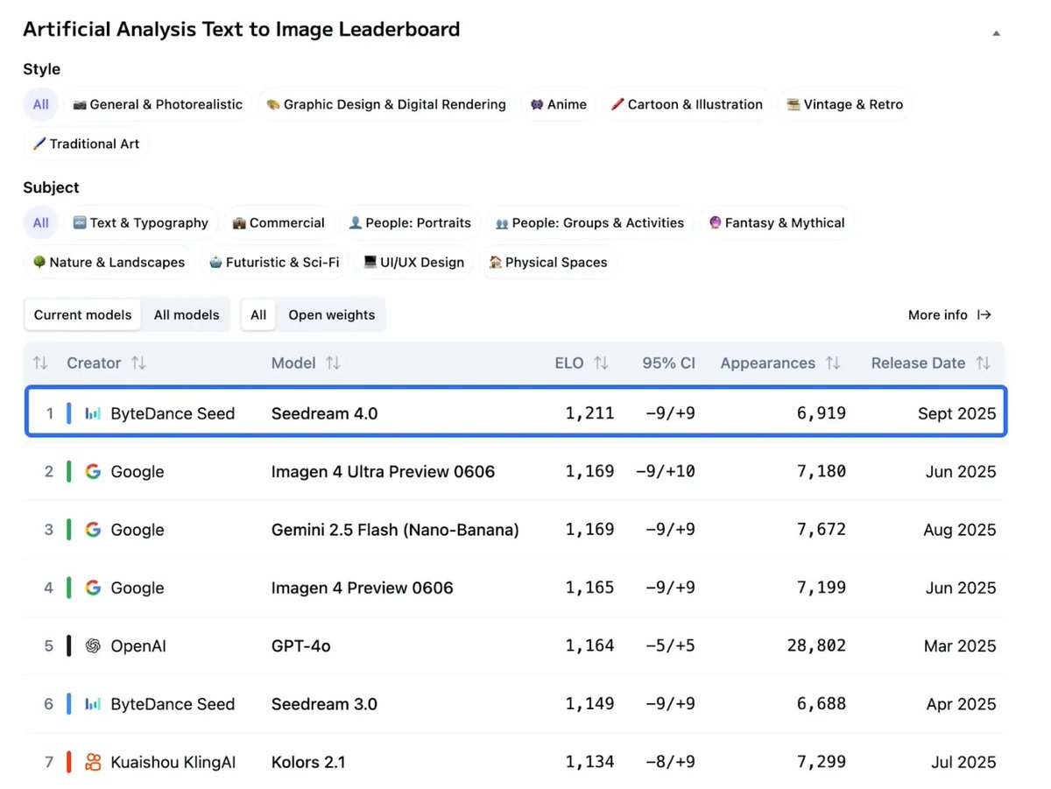
Task: Filter subject by Physical Spaces
Action: point(547,262)
